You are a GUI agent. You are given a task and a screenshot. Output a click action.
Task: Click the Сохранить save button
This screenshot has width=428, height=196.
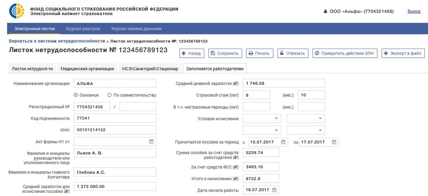point(225,54)
